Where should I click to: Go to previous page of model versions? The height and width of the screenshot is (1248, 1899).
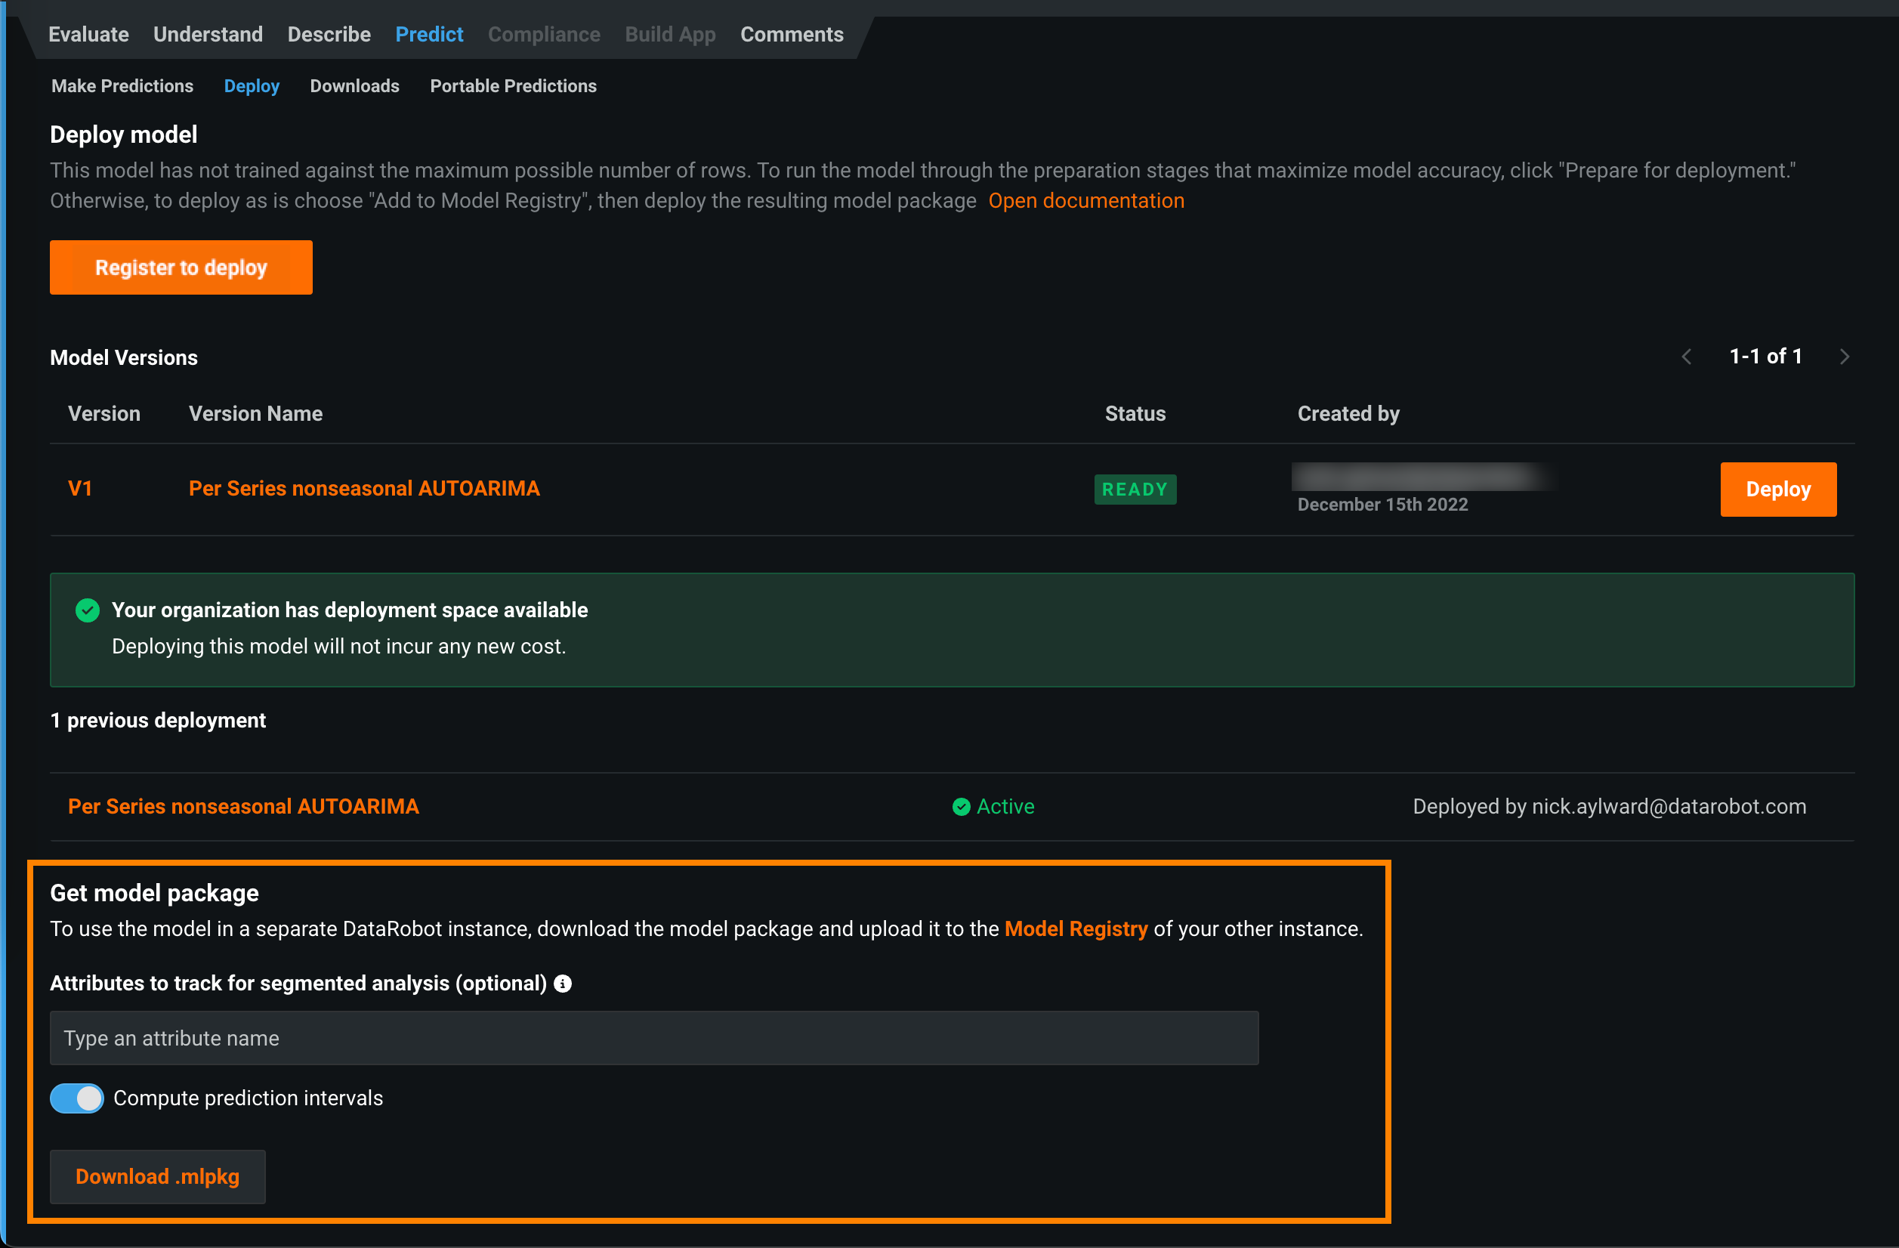1687,357
